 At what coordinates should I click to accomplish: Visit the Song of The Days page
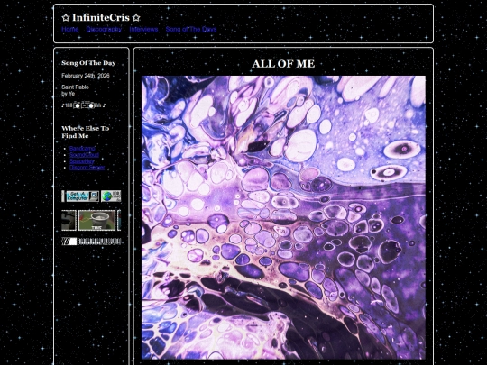[191, 29]
